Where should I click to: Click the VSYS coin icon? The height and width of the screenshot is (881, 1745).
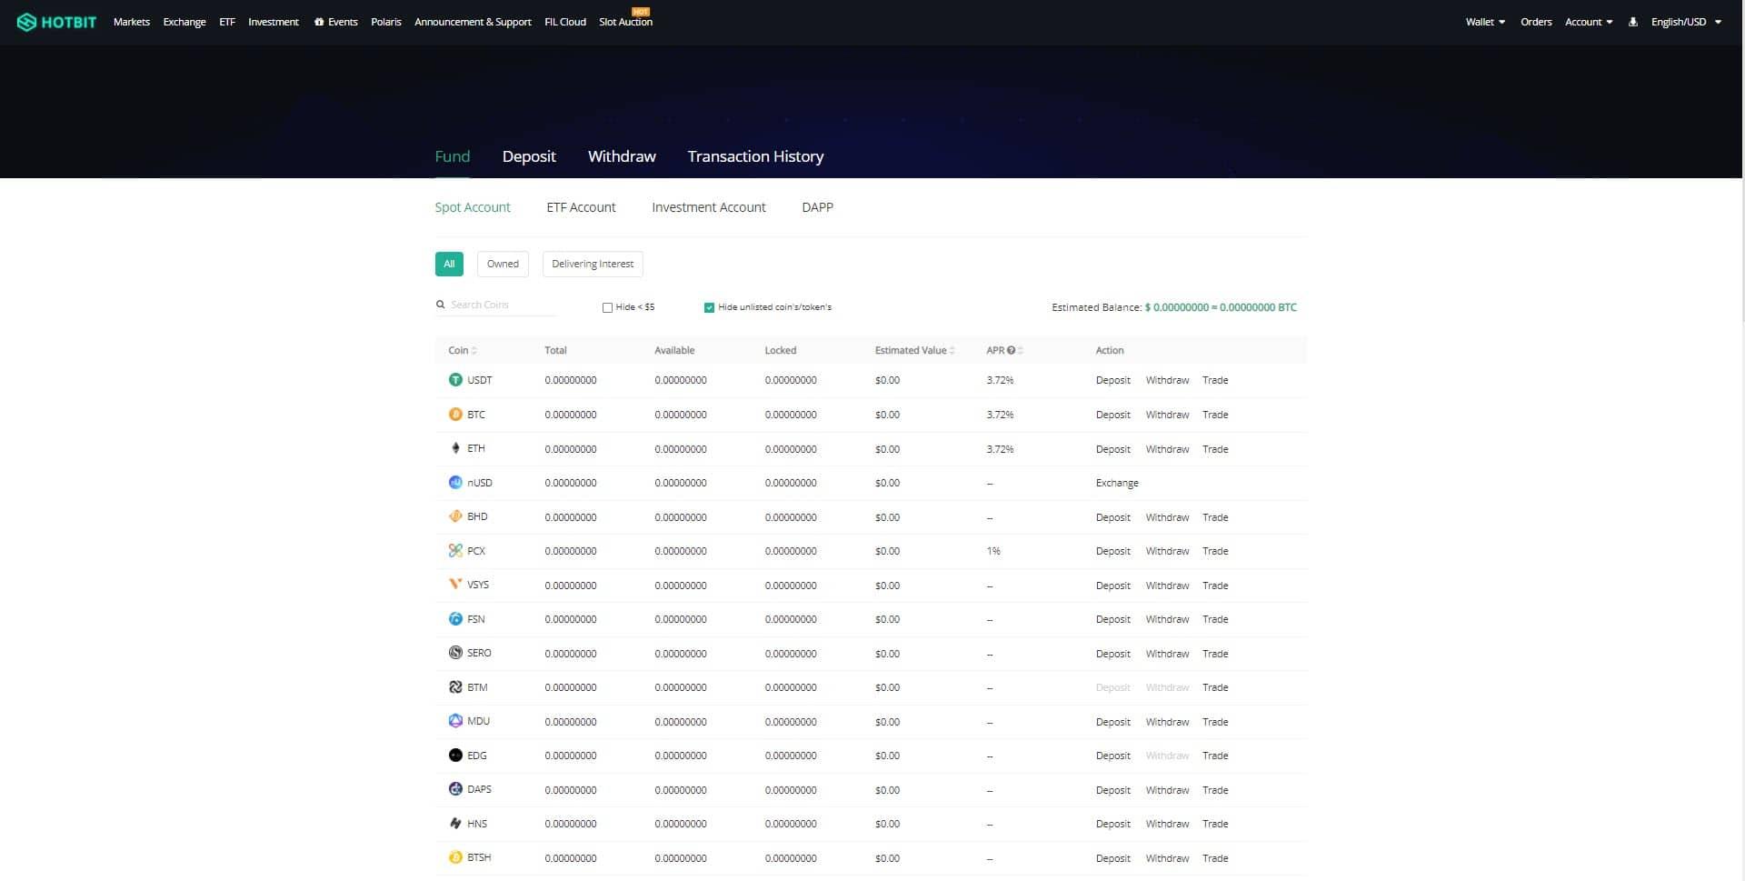(455, 585)
